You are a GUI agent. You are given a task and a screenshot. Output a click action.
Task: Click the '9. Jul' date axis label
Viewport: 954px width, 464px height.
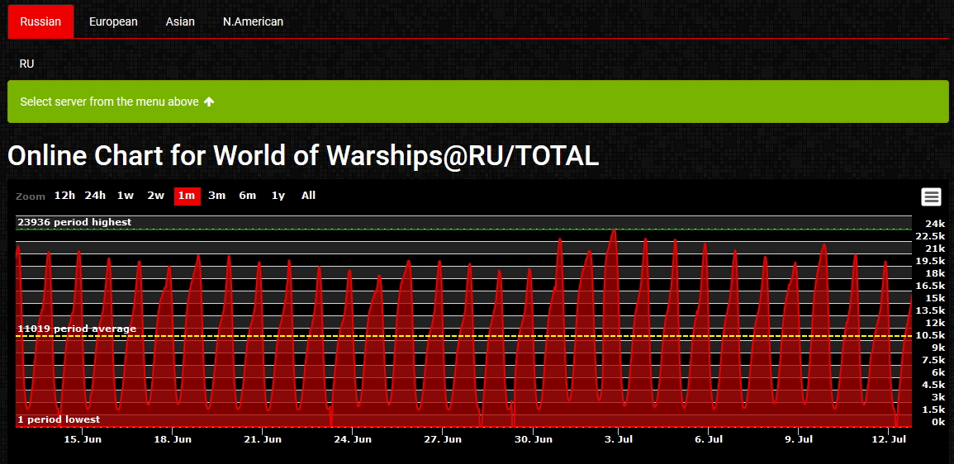[x=798, y=439]
